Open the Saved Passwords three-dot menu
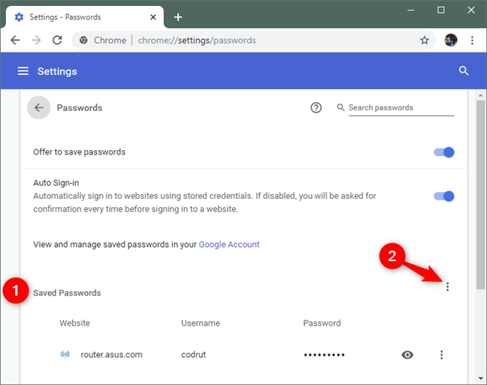The height and width of the screenshot is (385, 487). pyautogui.click(x=448, y=287)
